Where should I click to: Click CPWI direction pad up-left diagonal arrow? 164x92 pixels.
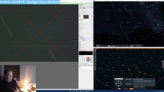point(117,82)
